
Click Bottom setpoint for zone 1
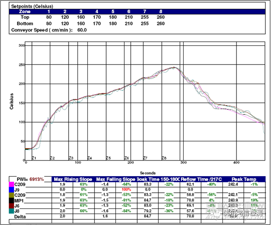49,24
